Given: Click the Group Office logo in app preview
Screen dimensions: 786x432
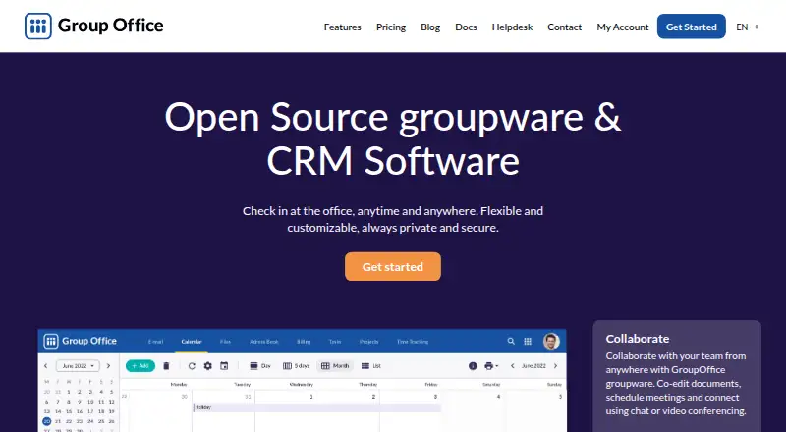Looking at the screenshot, I should point(81,342).
